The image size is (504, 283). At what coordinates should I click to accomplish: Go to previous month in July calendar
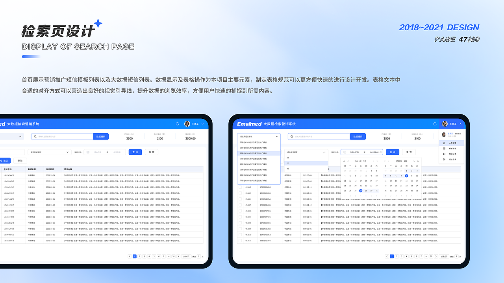click(x=348, y=161)
